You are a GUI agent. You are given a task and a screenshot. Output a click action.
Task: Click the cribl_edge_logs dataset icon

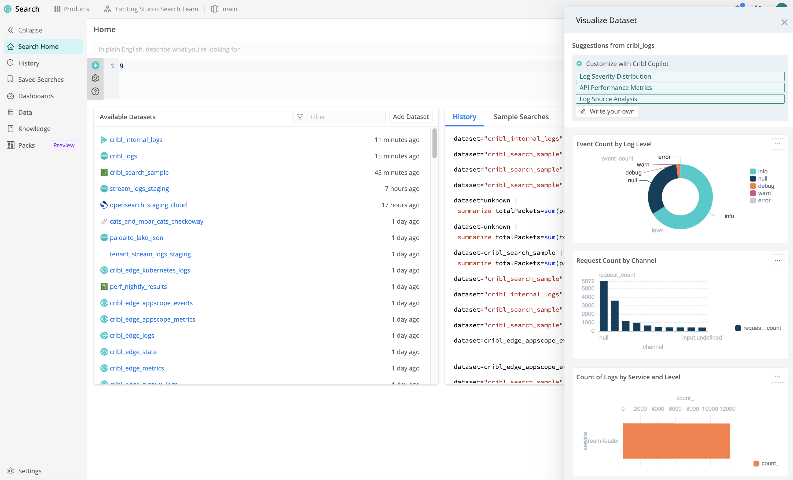tap(104, 335)
